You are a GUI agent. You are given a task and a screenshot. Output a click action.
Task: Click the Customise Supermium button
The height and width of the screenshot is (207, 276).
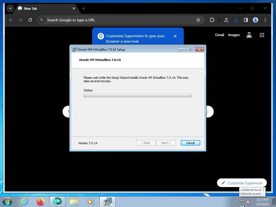(x=242, y=183)
